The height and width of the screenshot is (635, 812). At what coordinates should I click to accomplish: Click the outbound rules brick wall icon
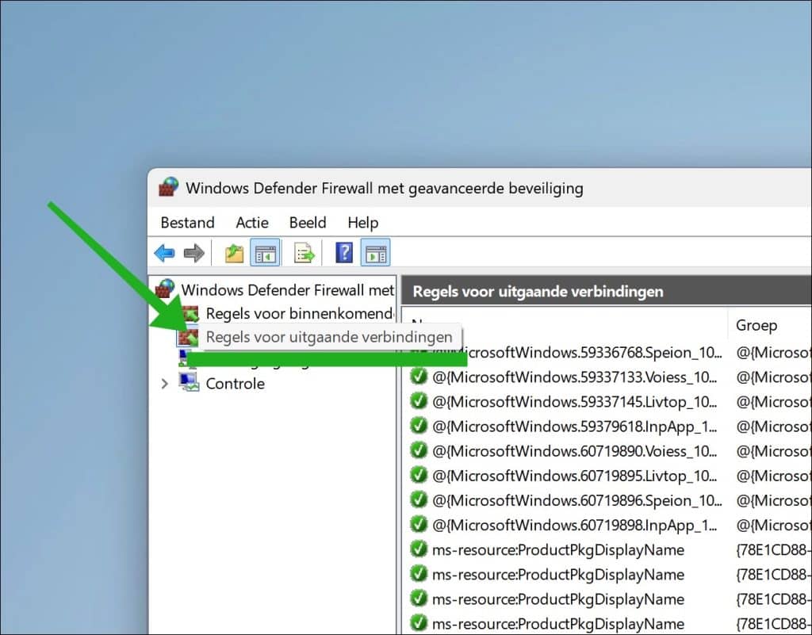[x=187, y=338]
